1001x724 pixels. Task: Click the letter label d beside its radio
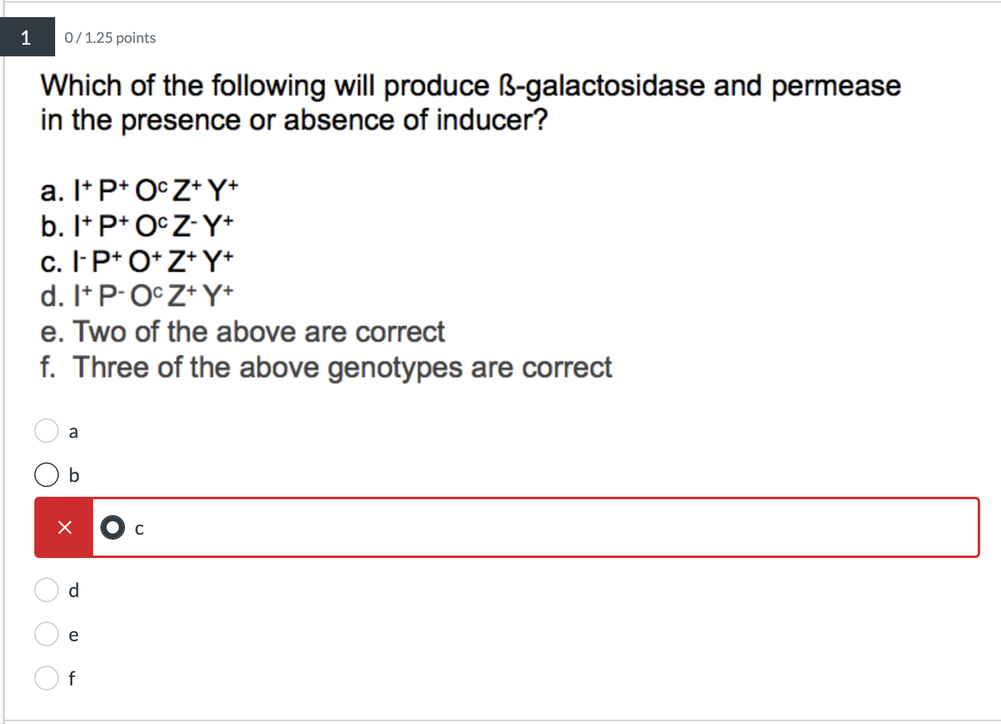[x=74, y=590]
